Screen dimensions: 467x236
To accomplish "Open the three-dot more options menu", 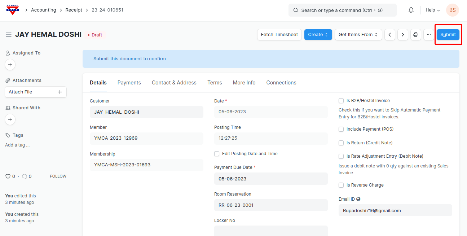I will click(428, 35).
